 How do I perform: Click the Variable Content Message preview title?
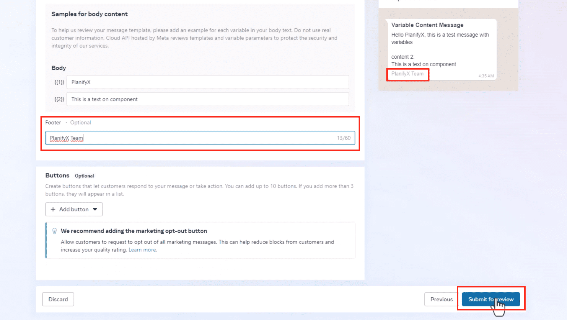click(427, 25)
